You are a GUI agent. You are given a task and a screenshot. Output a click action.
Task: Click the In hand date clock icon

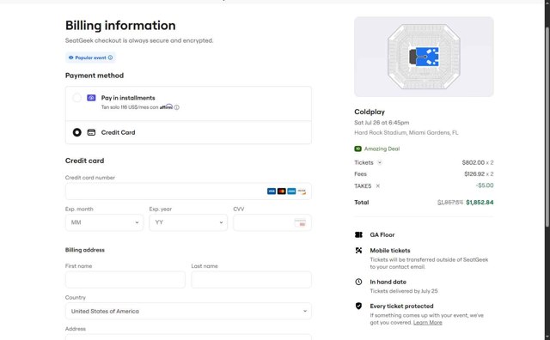pos(358,282)
